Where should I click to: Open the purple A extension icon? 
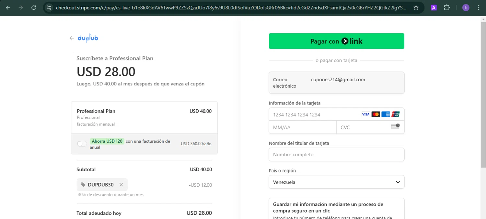(434, 8)
